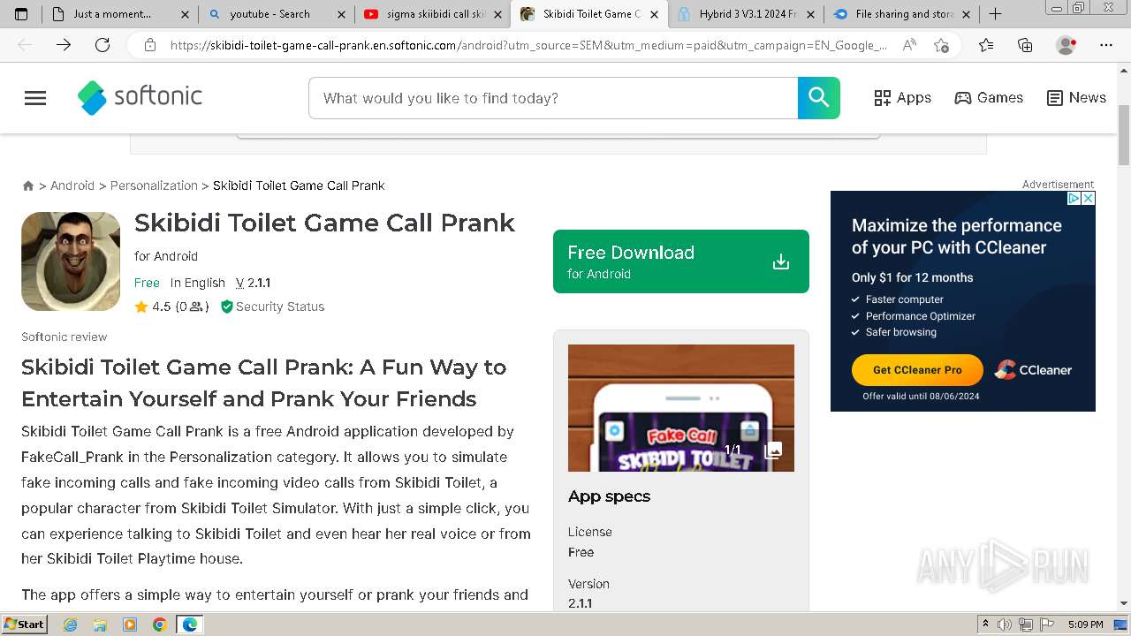The width and height of the screenshot is (1131, 636).
Task: Click the search field 'What would you like to find today?'
Action: pos(553,98)
